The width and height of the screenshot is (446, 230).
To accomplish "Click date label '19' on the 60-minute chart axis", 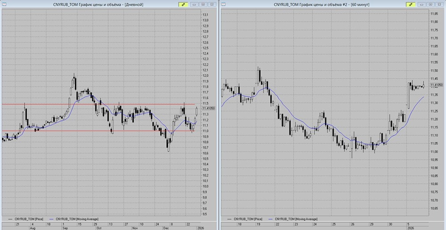I will 260,224.
